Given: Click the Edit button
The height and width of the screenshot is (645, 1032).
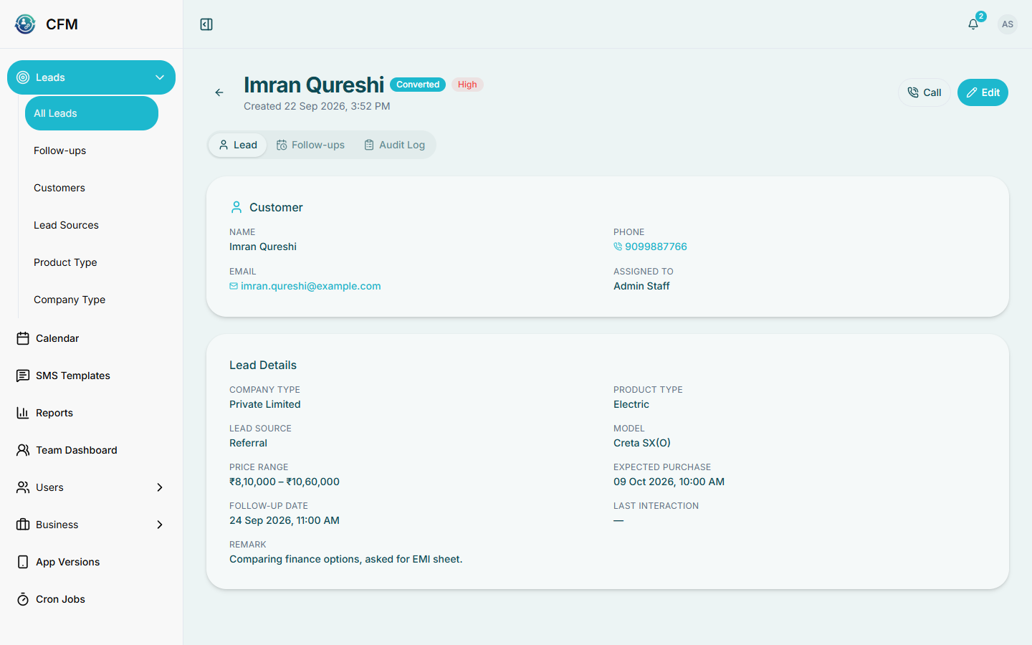Looking at the screenshot, I should pyautogui.click(x=983, y=92).
